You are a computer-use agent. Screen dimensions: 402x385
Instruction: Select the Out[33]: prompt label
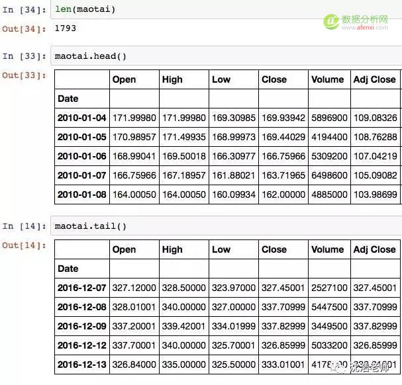(24, 75)
